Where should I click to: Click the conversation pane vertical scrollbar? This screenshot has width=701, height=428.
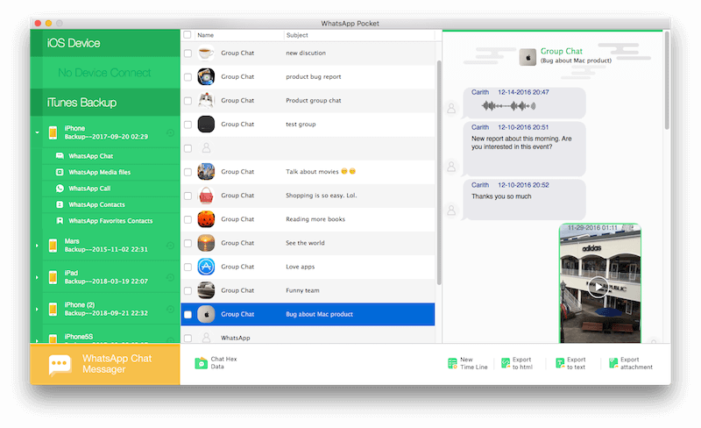tap(667, 81)
